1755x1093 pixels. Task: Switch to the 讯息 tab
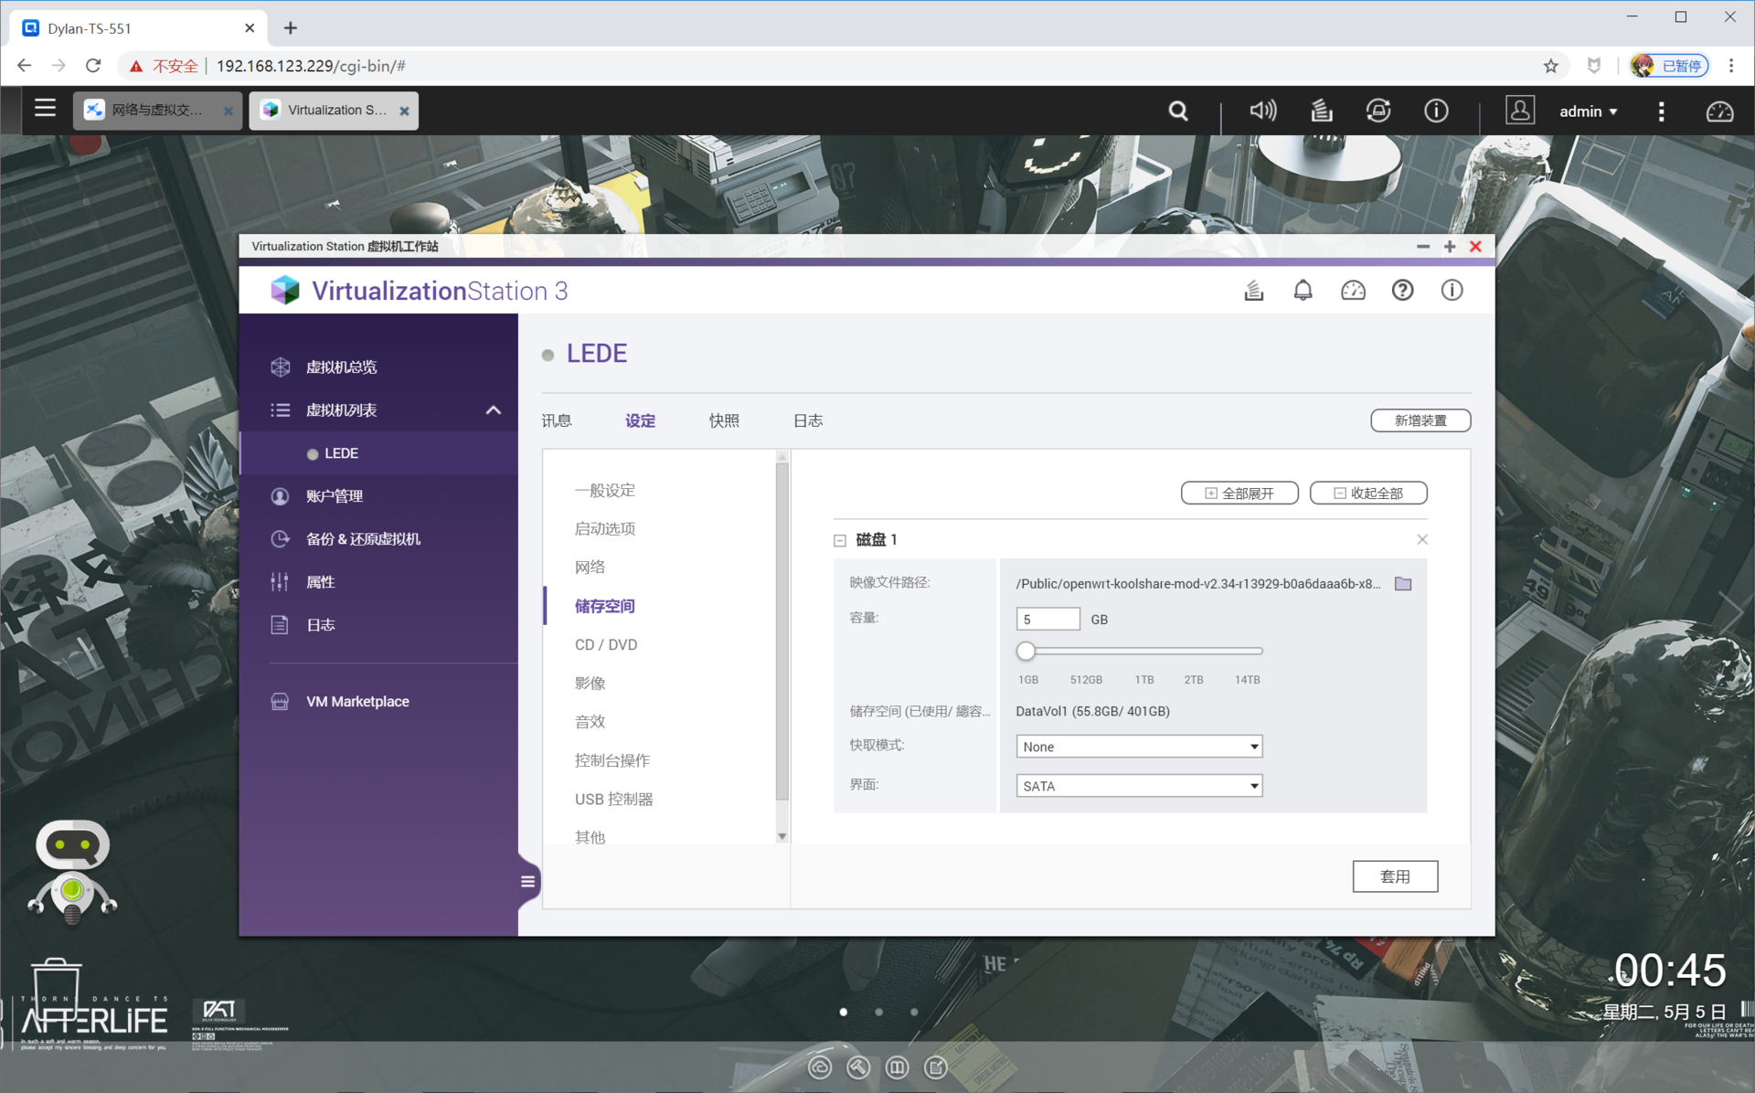557,420
